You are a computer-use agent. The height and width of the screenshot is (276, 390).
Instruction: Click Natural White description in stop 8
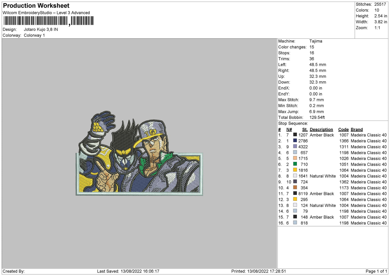click(323, 176)
